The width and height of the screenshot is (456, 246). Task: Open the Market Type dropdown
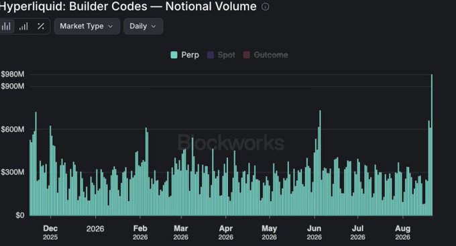pyautogui.click(x=87, y=26)
